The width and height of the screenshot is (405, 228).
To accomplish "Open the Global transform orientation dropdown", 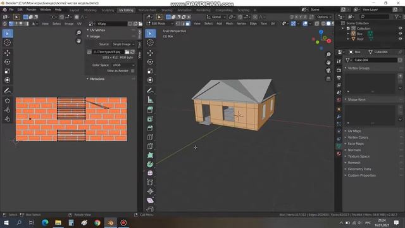I will (216, 17).
